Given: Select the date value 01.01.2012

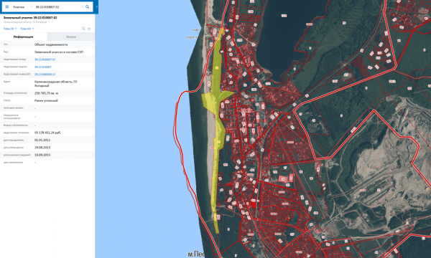Looking at the screenshot, I should coord(42,140).
